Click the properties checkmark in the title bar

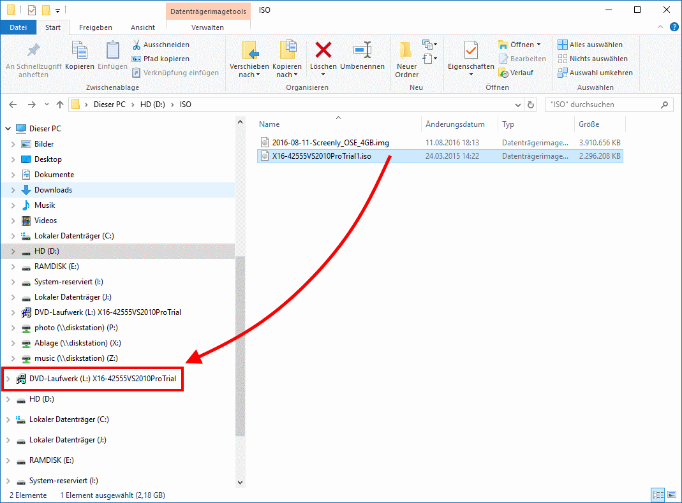32,10
